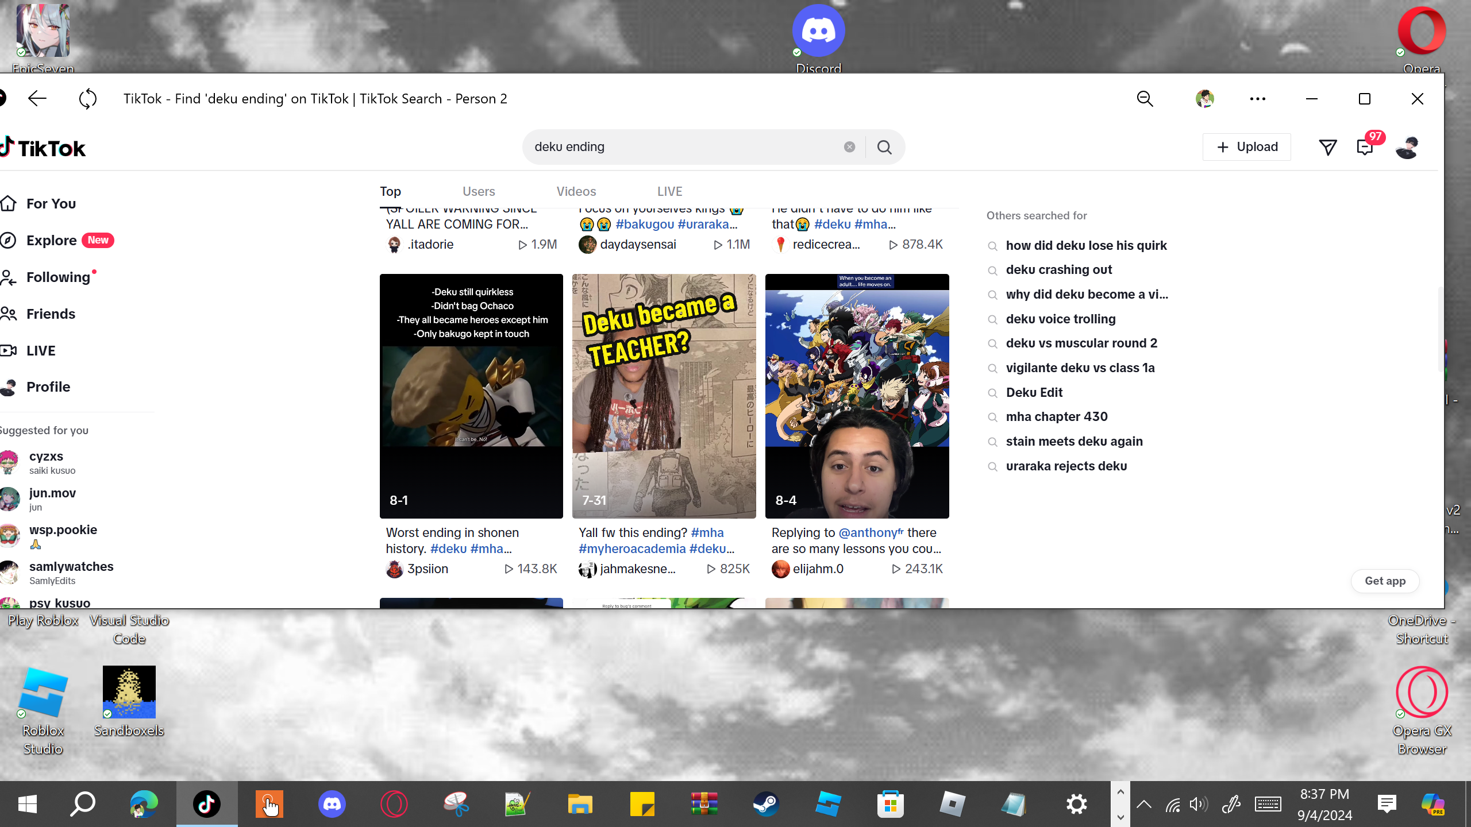This screenshot has width=1471, height=827.
Task: Click the search magnifier button
Action: (x=884, y=148)
